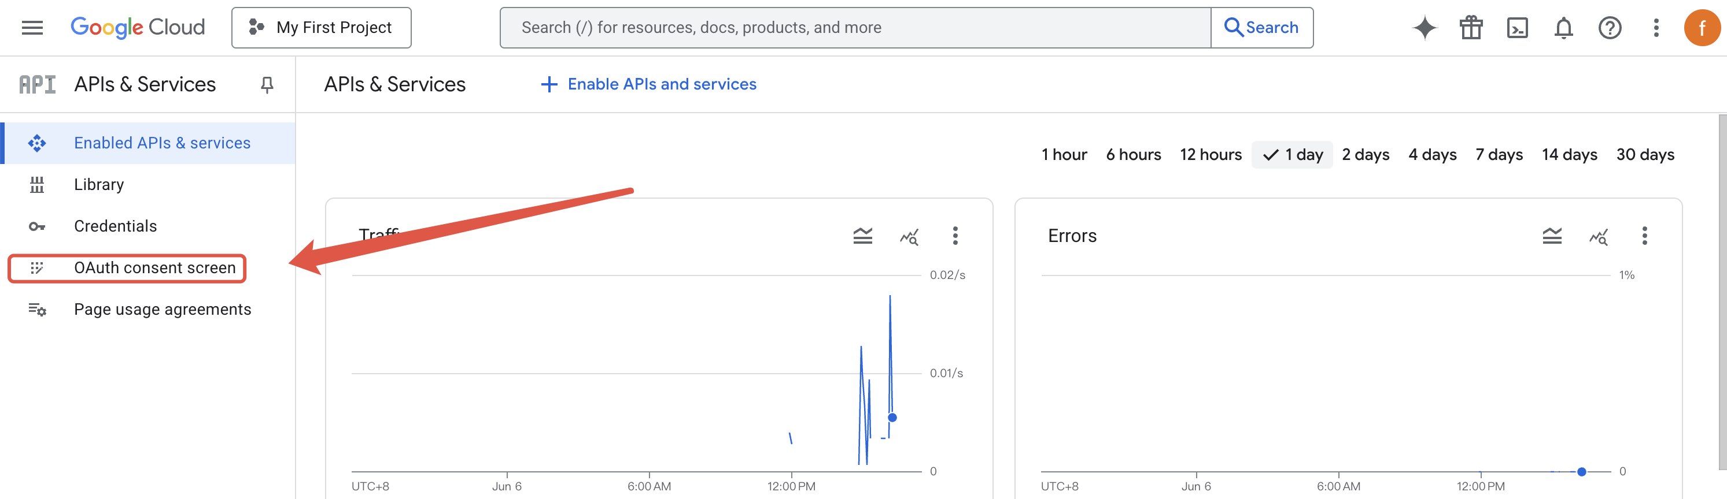1727x499 pixels.
Task: Select the 7 days time range
Action: 1499,155
